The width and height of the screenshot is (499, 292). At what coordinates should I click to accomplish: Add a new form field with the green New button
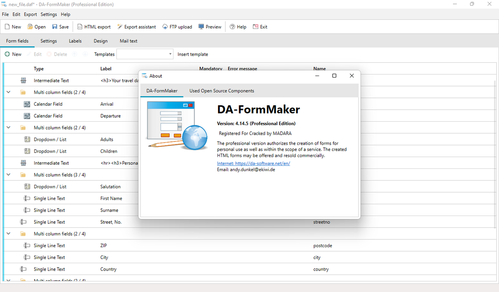[13, 54]
